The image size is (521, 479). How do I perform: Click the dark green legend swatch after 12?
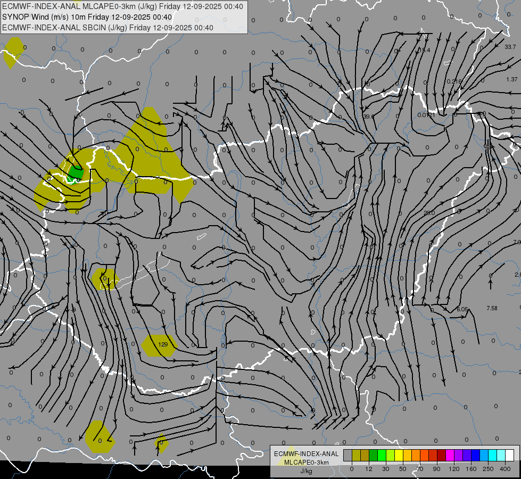click(x=374, y=455)
